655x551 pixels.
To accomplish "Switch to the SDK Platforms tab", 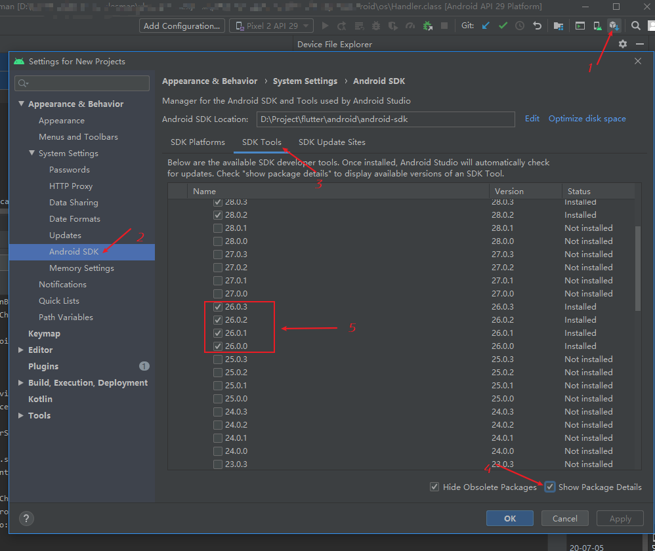I will pyautogui.click(x=198, y=142).
